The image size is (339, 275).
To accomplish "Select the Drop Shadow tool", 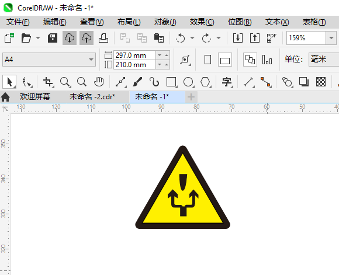I will pyautogui.click(x=304, y=82).
